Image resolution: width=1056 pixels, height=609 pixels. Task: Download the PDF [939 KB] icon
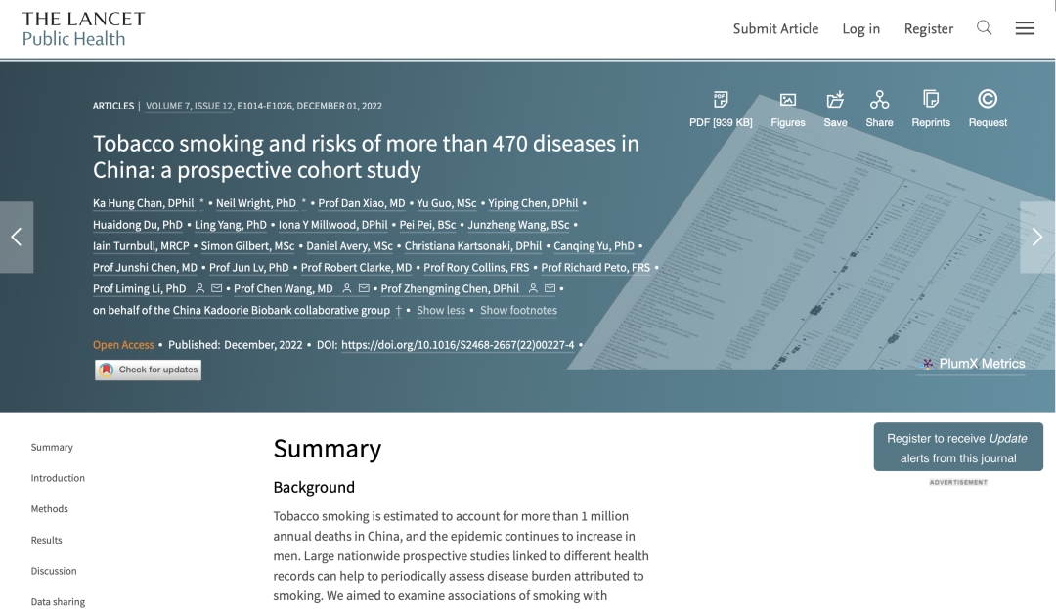coord(721,100)
